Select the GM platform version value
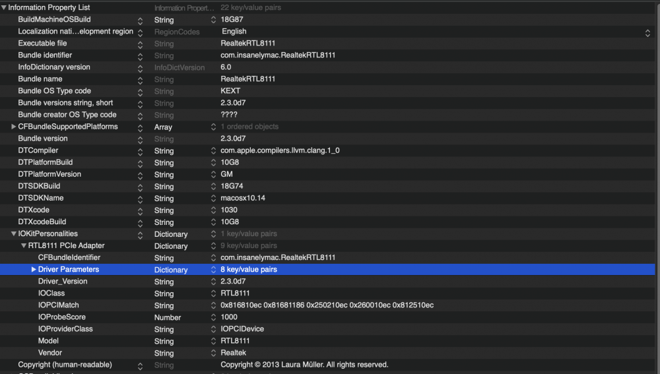This screenshot has height=374, width=660. 226,174
